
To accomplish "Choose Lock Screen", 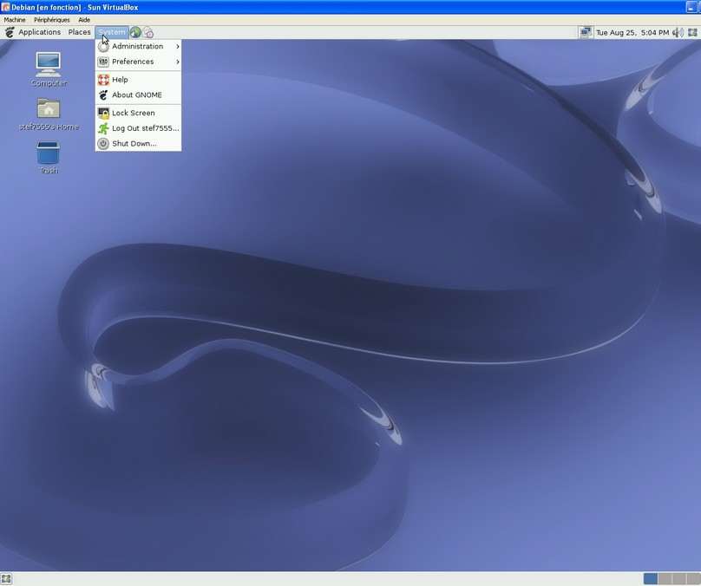I will (138, 113).
